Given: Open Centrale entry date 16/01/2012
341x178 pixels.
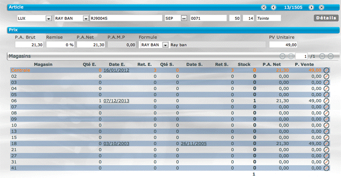Looking at the screenshot, I should click(116, 70).
